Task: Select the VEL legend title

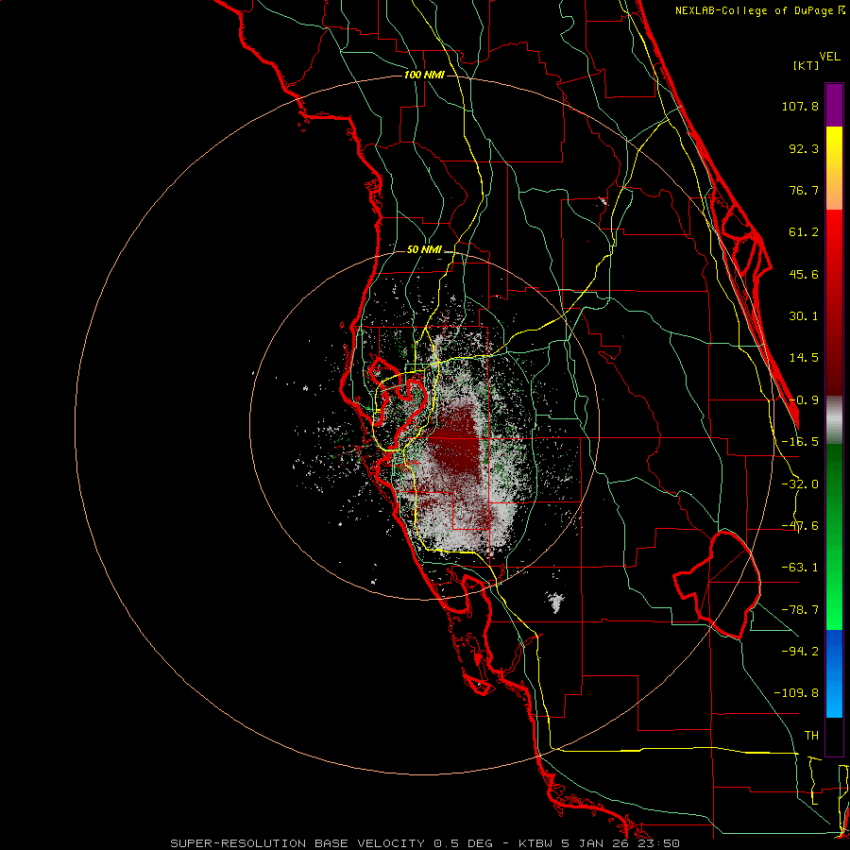Action: [x=829, y=57]
